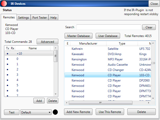This screenshot has width=160, height=120.
Task: Click remotes horizontal scroll left arrow
Action: point(67,103)
